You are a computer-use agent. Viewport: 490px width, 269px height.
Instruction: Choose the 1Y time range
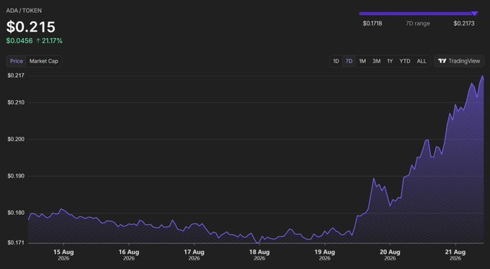point(390,61)
